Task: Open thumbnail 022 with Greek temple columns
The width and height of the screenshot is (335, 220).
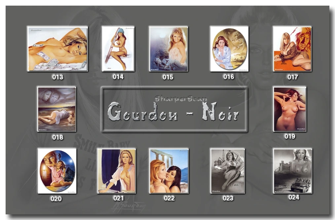Action: coord(168,171)
